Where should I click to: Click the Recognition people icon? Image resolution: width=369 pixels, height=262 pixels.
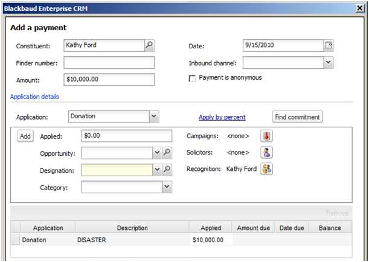pyautogui.click(x=266, y=169)
